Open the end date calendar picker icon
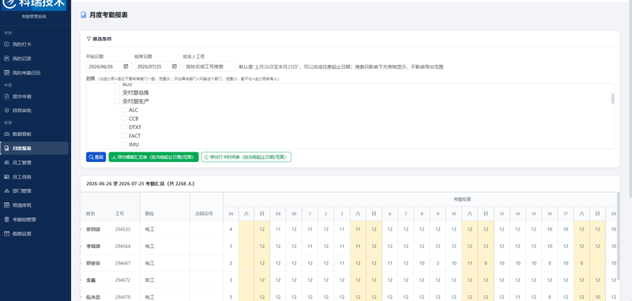632x301 pixels. pos(175,66)
